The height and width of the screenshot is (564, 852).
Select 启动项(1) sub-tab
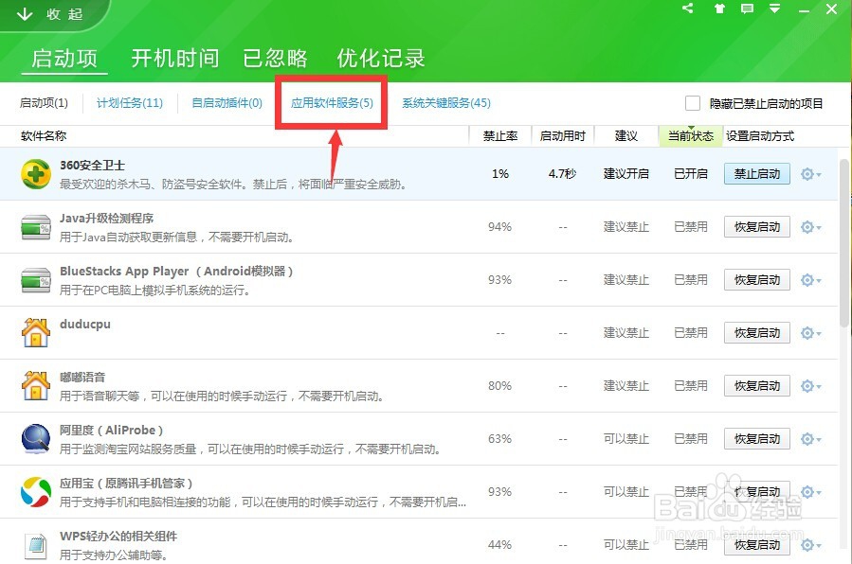click(x=44, y=103)
